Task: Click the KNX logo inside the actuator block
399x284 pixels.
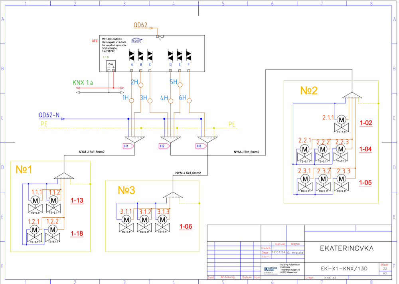Action: click(x=136, y=40)
